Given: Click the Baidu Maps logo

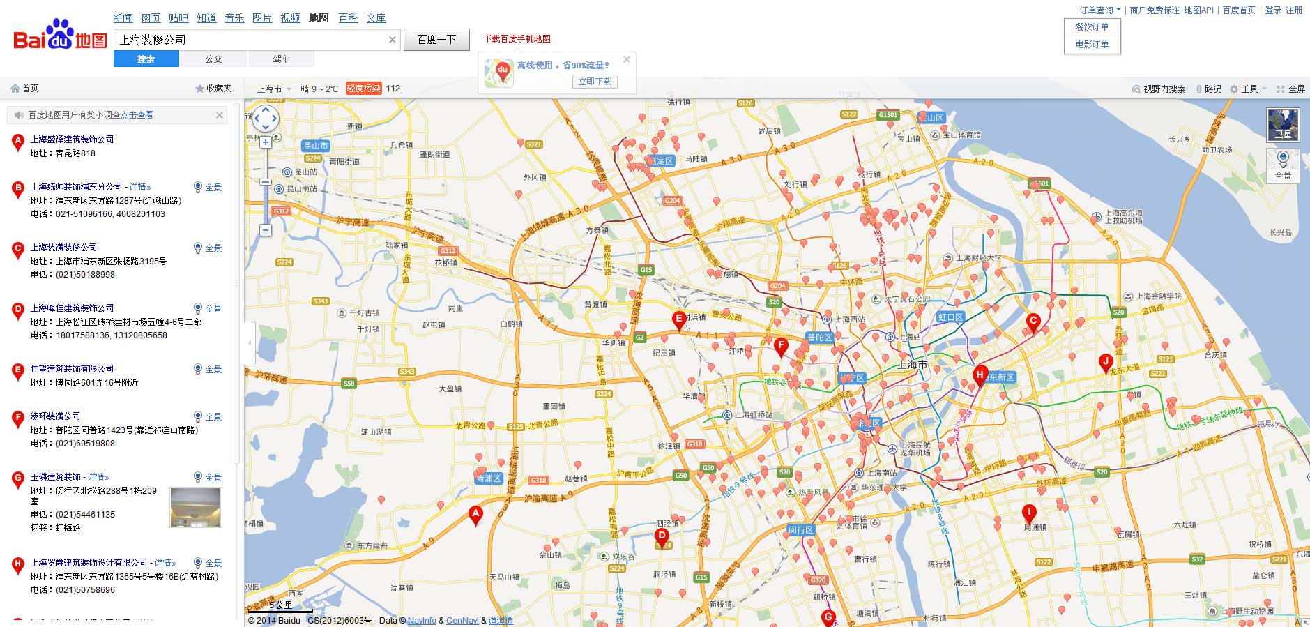Looking at the screenshot, I should click(60, 36).
